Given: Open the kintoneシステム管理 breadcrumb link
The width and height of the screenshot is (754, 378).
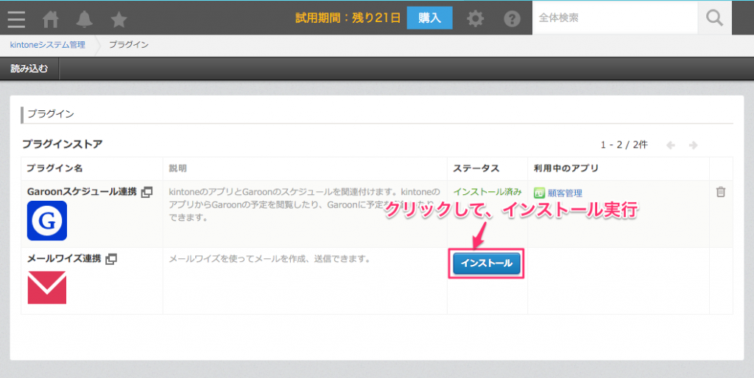Looking at the screenshot, I should click(48, 45).
